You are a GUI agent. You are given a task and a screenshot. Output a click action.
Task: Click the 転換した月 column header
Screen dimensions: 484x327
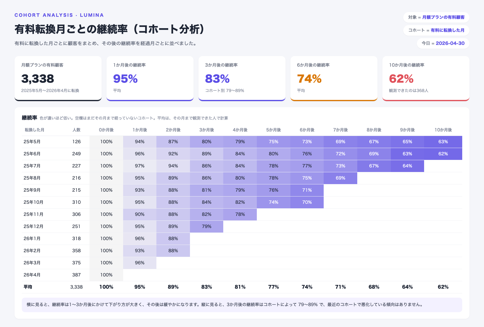pos(34,130)
